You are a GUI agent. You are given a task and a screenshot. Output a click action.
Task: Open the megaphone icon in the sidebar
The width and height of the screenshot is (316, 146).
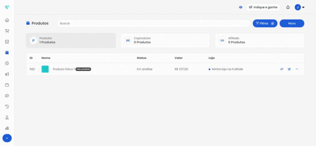[x=7, y=74]
